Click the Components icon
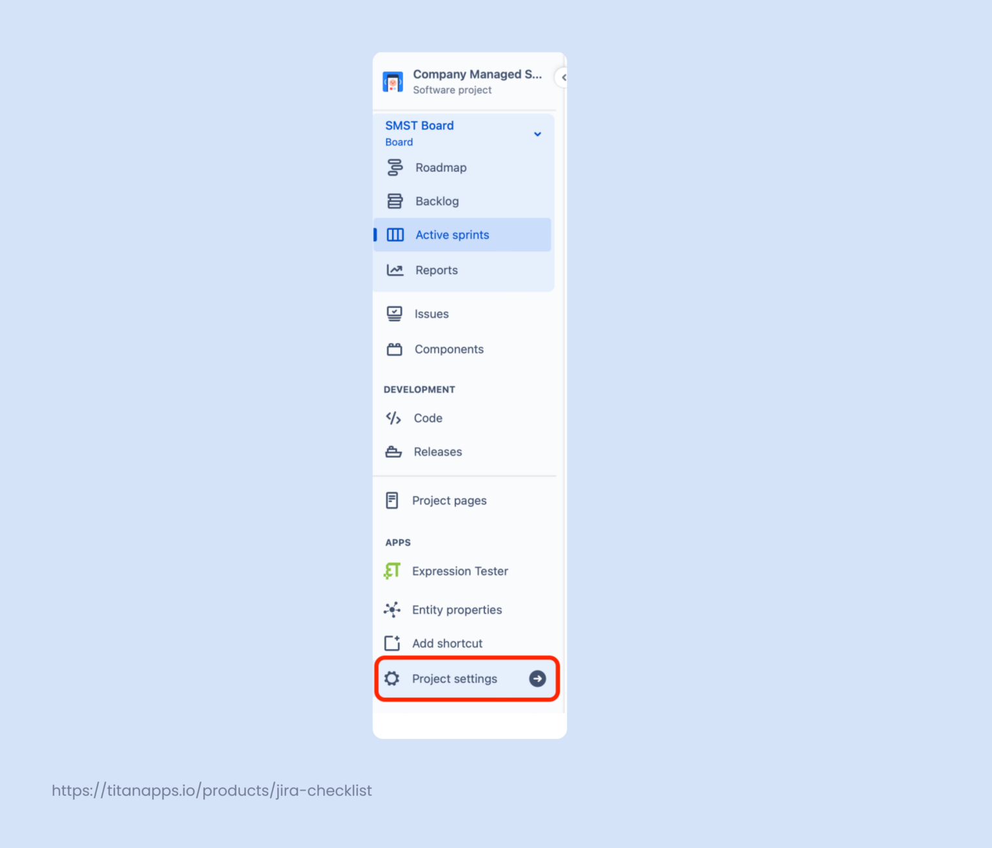The image size is (992, 848). 395,349
